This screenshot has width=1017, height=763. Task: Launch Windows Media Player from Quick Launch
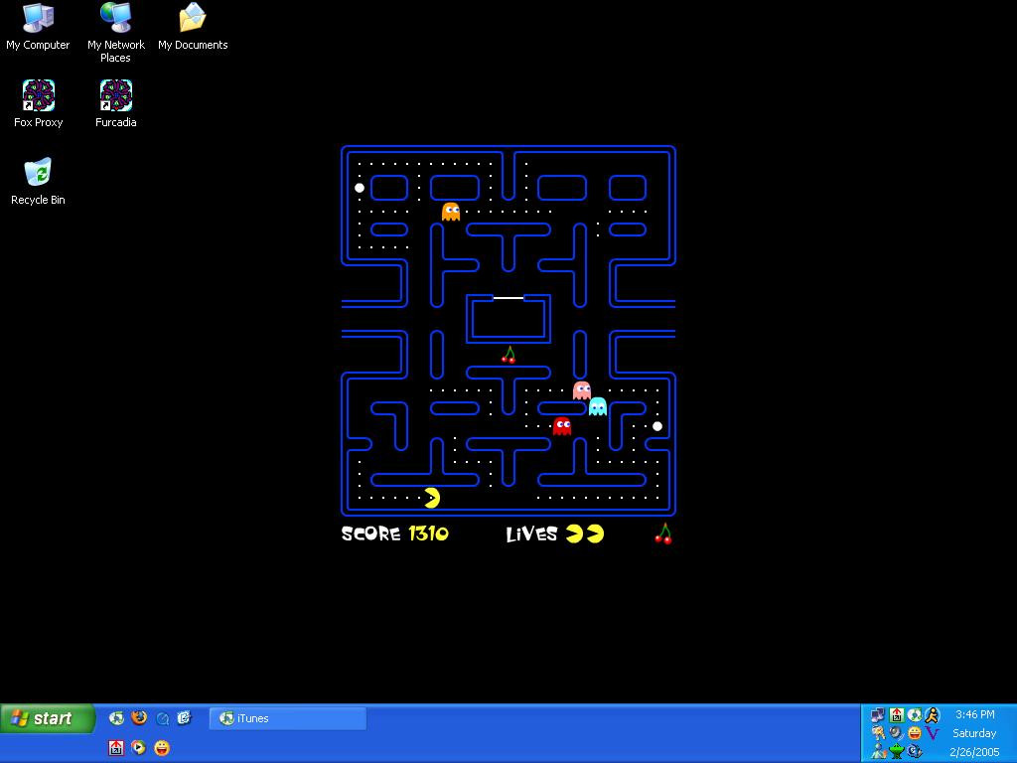pyautogui.click(x=139, y=748)
